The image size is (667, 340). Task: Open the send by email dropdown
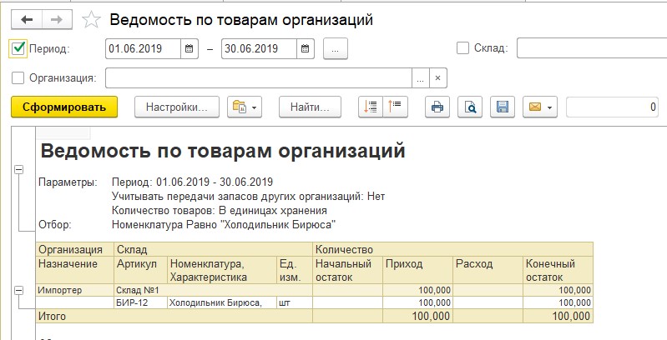click(540, 107)
